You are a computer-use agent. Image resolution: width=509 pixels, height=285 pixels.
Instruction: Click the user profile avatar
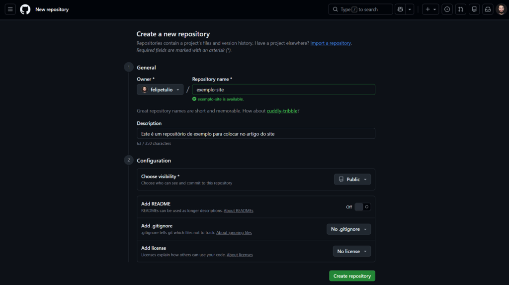pyautogui.click(x=501, y=9)
